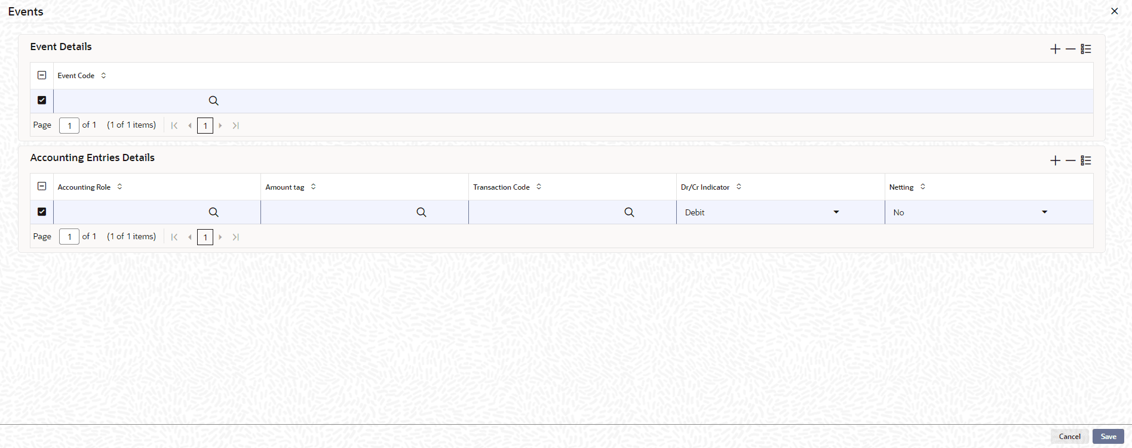Delete selected row in Accounting Entries Details
Screen dimensions: 1132x448
pyautogui.click(x=1070, y=160)
